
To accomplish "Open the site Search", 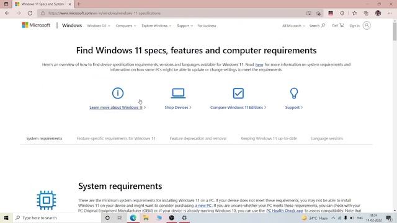I will 317,25.
